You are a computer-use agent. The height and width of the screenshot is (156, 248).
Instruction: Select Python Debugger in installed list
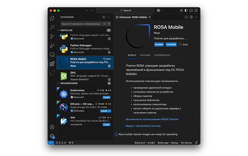[x=85, y=49]
